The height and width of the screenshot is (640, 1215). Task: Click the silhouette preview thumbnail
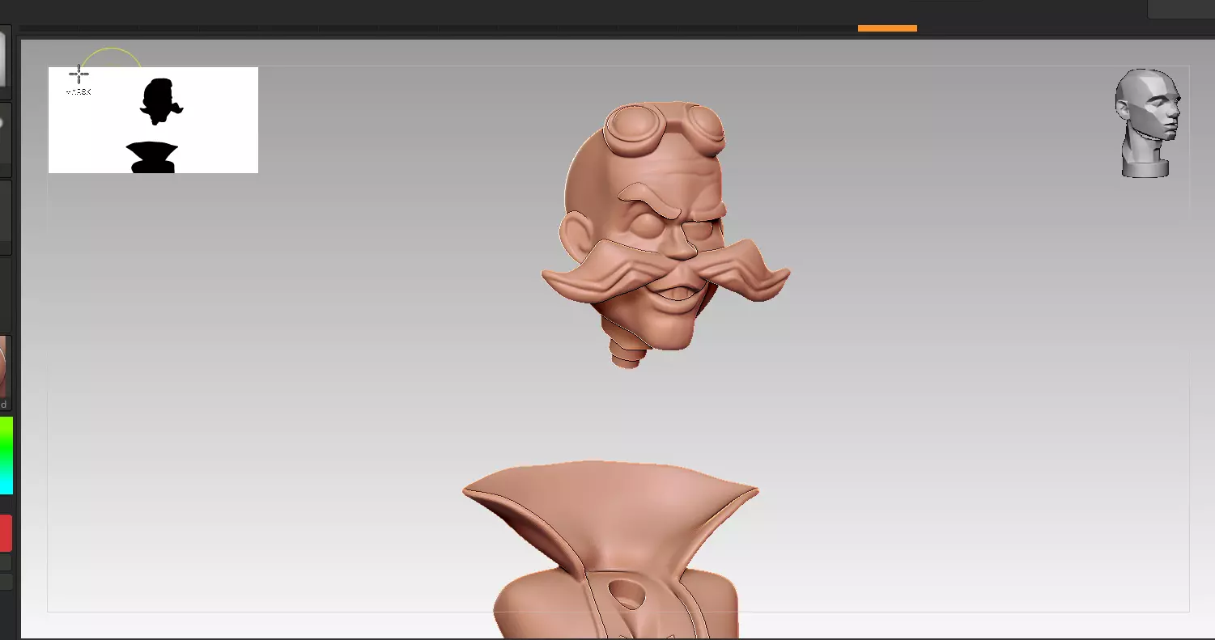(153, 120)
